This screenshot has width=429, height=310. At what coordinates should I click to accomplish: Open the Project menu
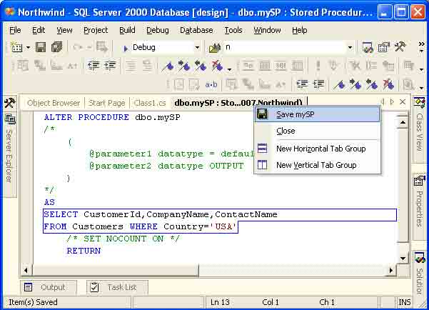[96, 30]
